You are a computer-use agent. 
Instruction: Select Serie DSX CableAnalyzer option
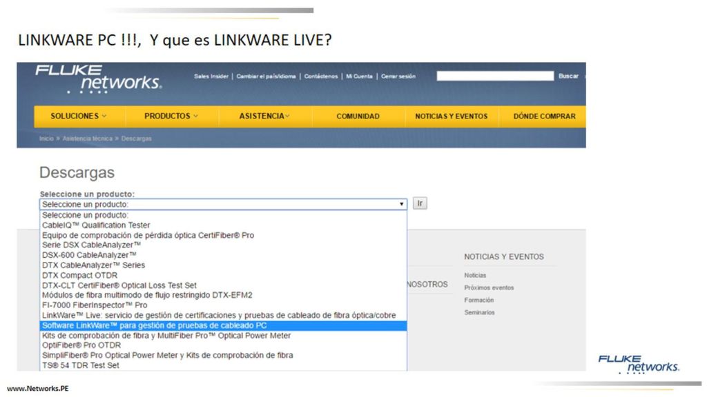223,245
